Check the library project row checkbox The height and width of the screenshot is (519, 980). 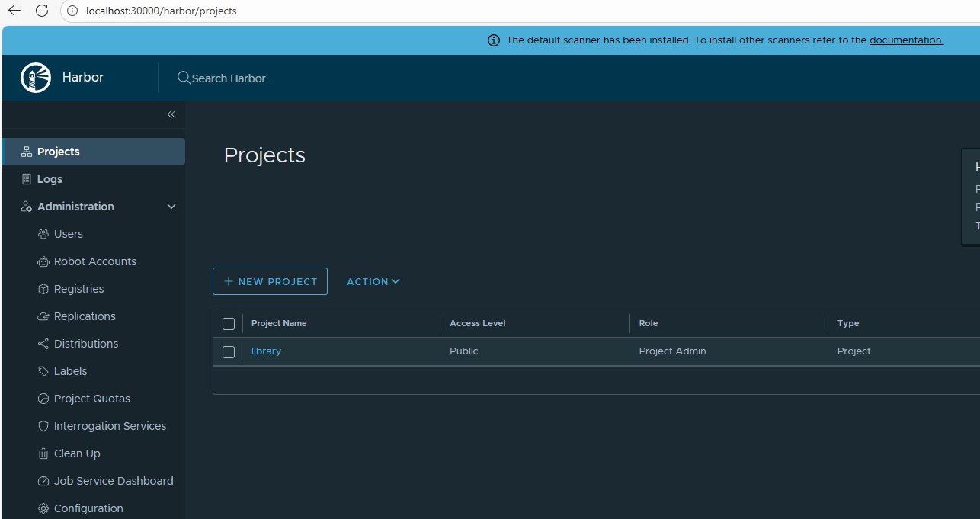tap(229, 352)
